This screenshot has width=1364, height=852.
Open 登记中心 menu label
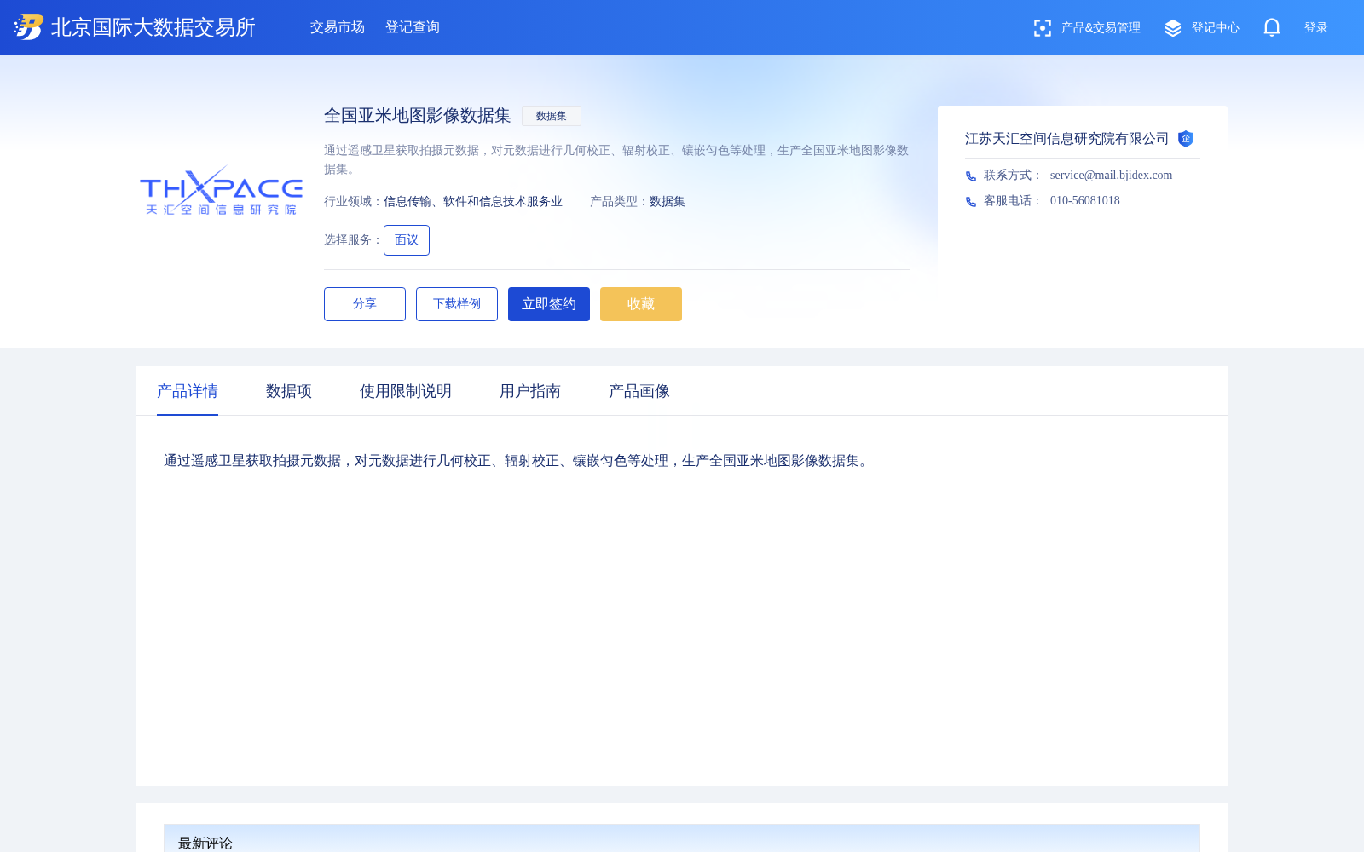tap(1216, 28)
